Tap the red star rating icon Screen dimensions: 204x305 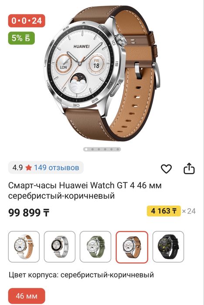29,167
